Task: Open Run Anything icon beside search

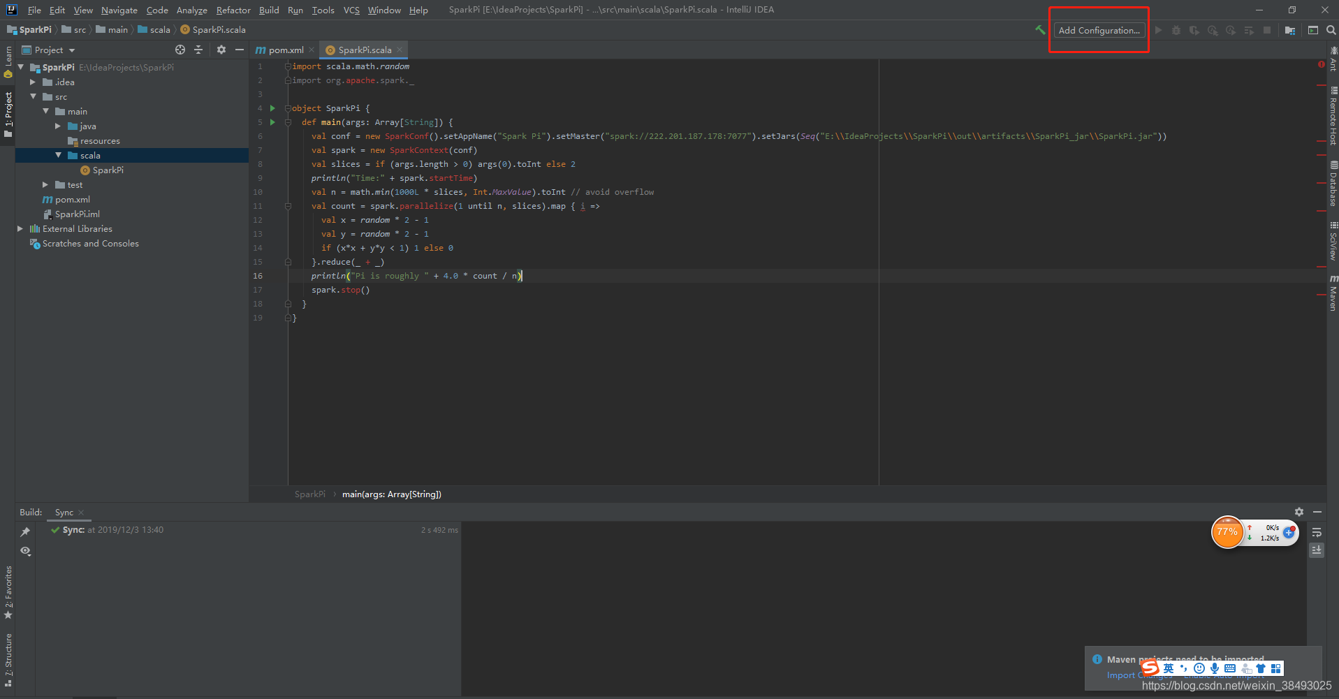Action: click(x=1313, y=30)
